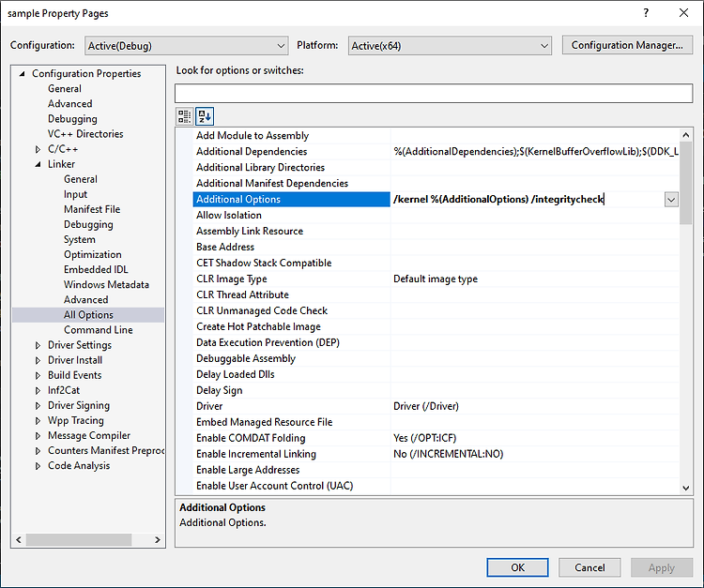Expand Driver Signing node
The width and height of the screenshot is (704, 588).
38,405
